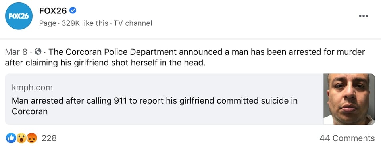Open the kmph.com source domain link
Screen dimensions: 381x146
(x=32, y=88)
